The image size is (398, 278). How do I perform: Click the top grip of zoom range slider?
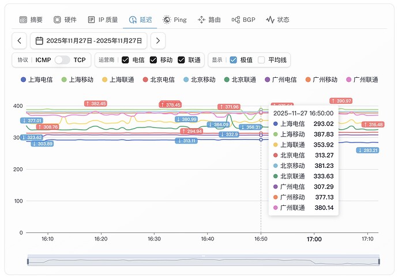click(x=203, y=256)
